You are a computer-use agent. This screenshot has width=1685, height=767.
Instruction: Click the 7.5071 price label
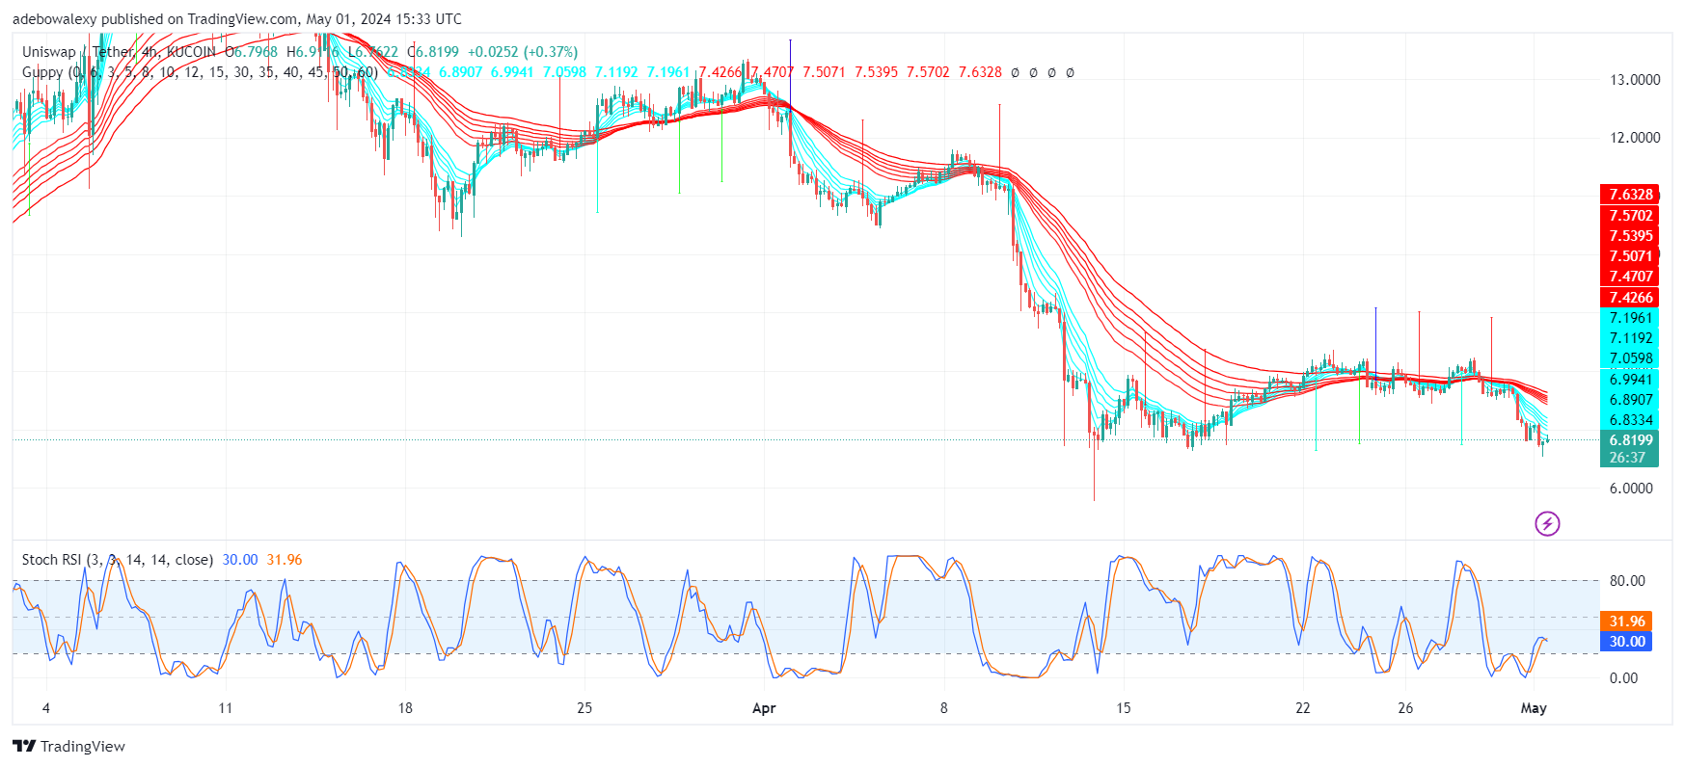pyautogui.click(x=1629, y=256)
